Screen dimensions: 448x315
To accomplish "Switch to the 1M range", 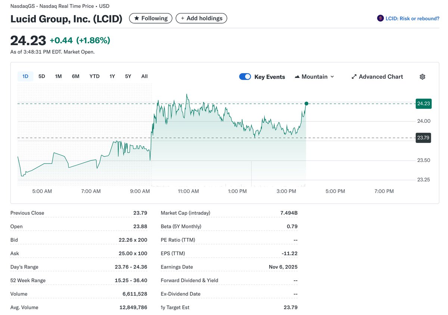I will pos(58,76).
